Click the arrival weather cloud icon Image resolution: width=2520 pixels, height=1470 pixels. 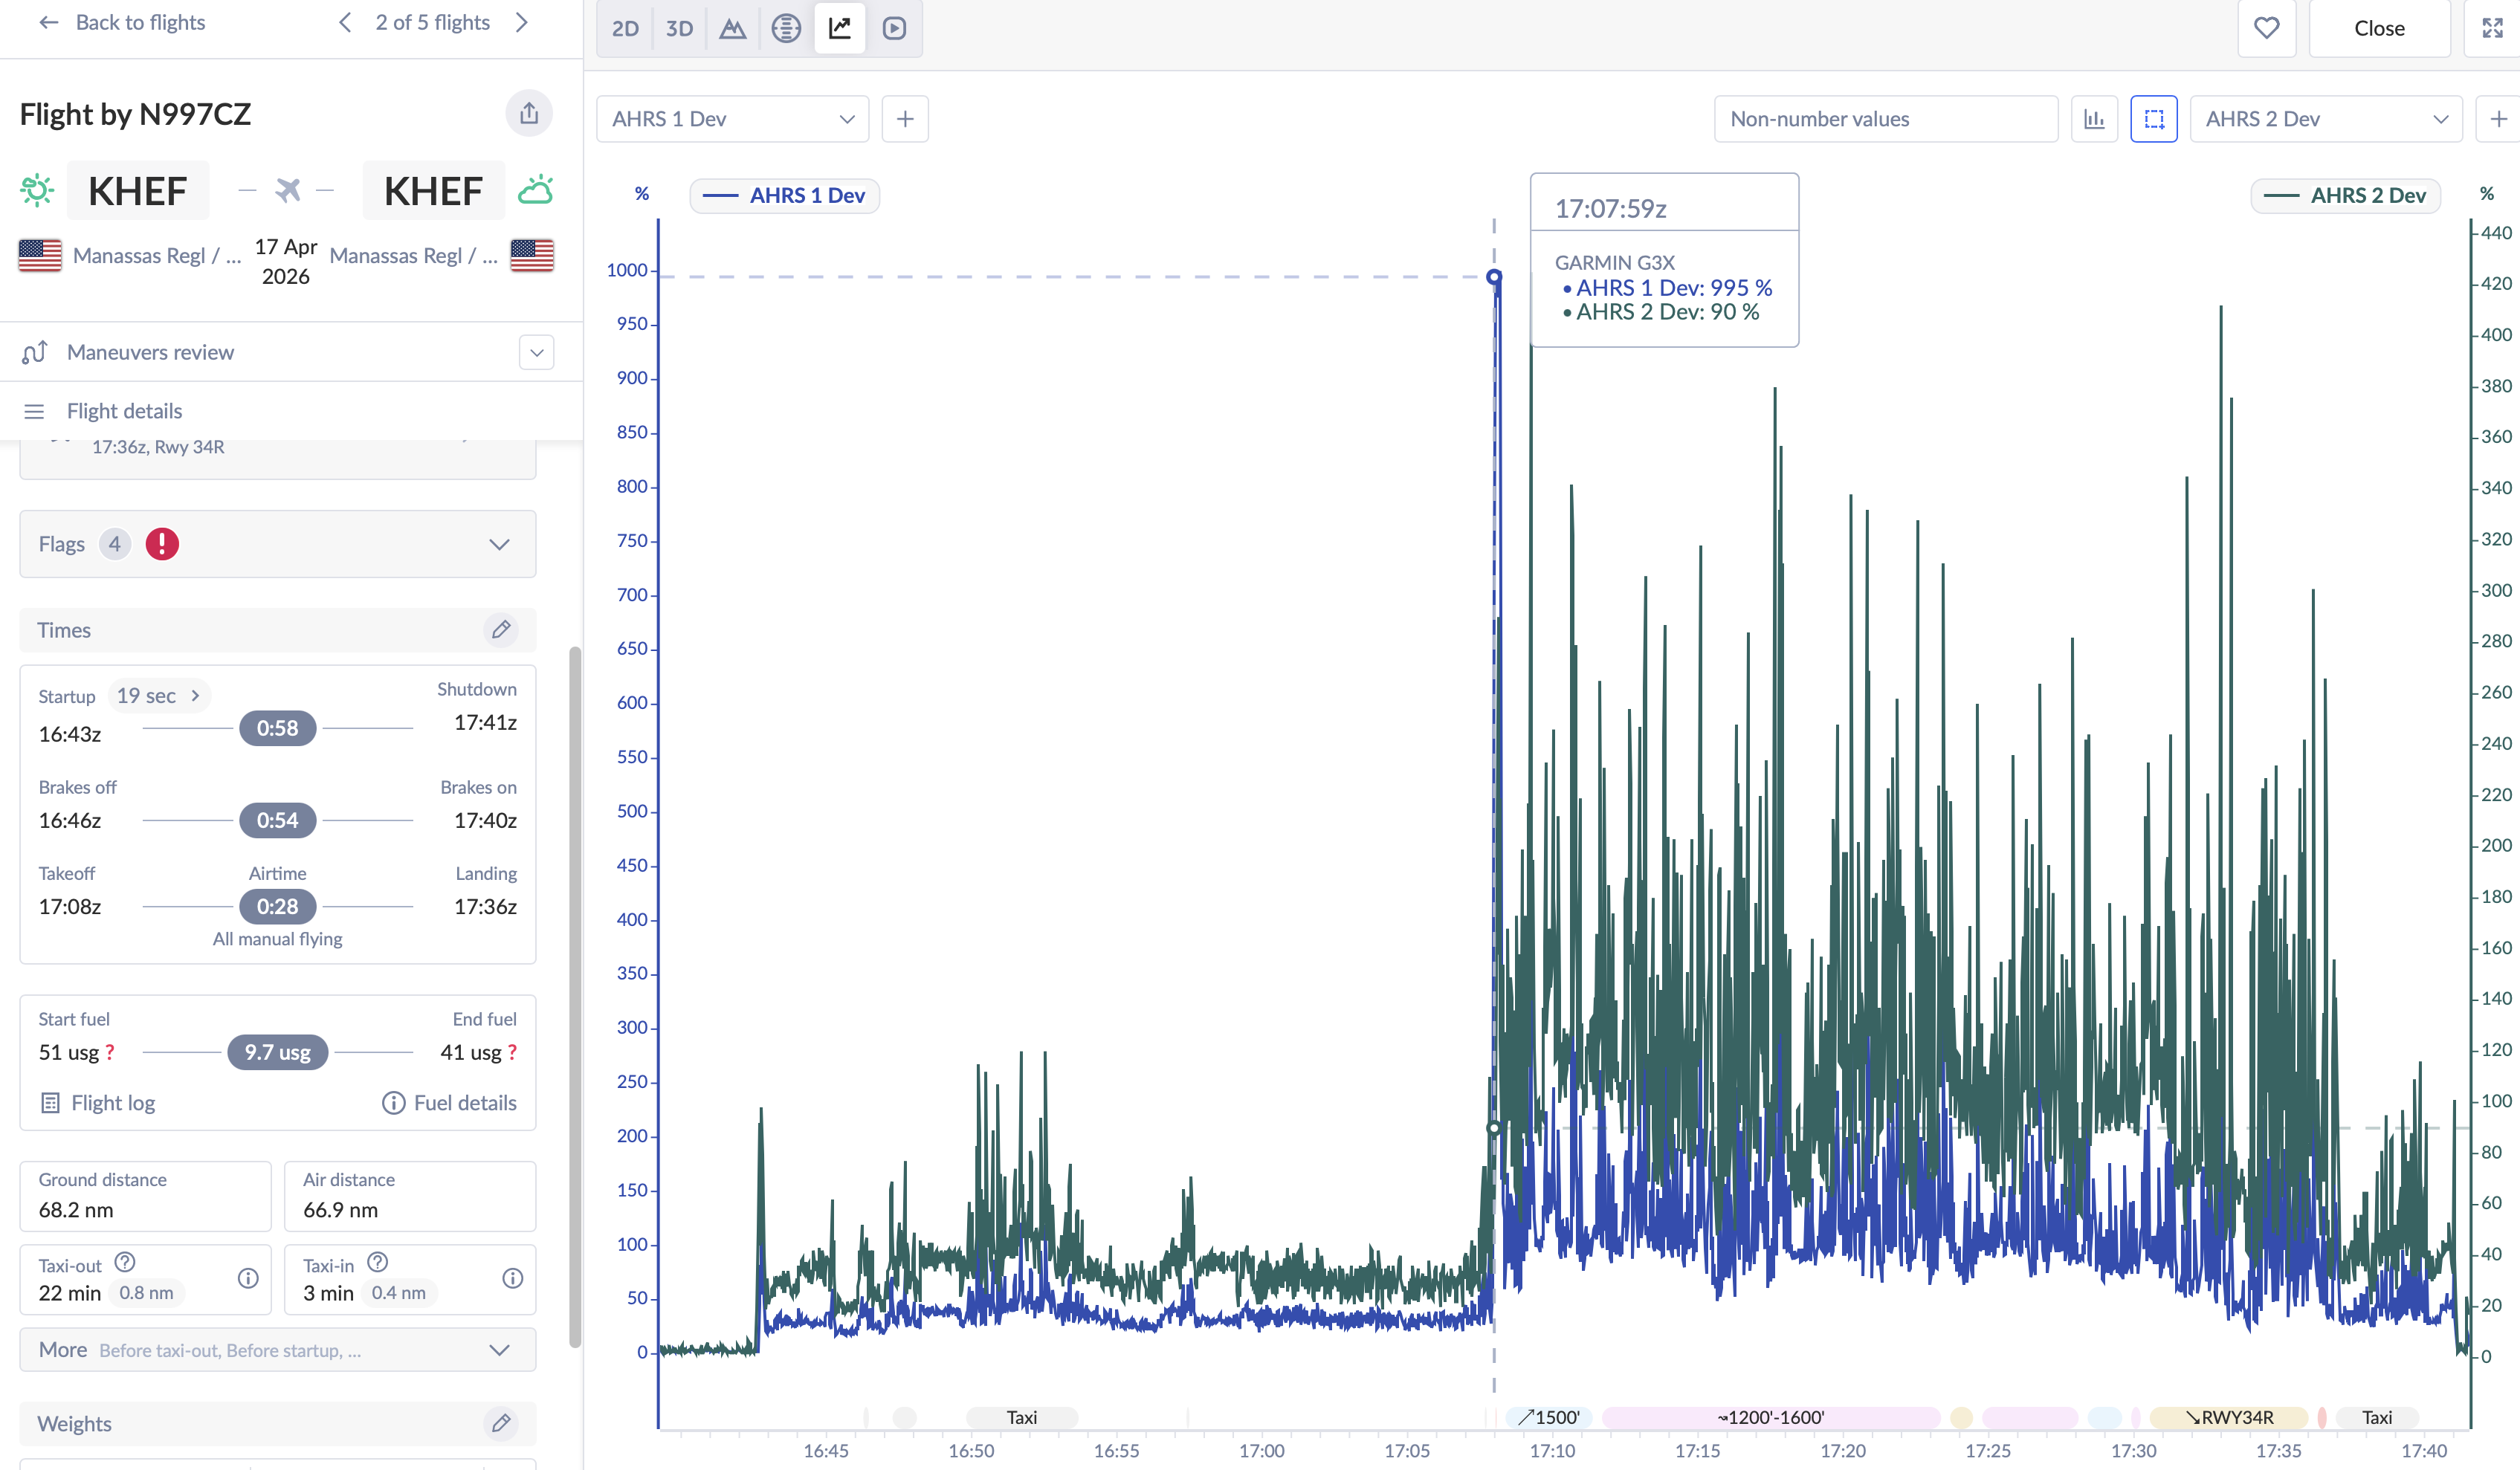click(x=535, y=190)
